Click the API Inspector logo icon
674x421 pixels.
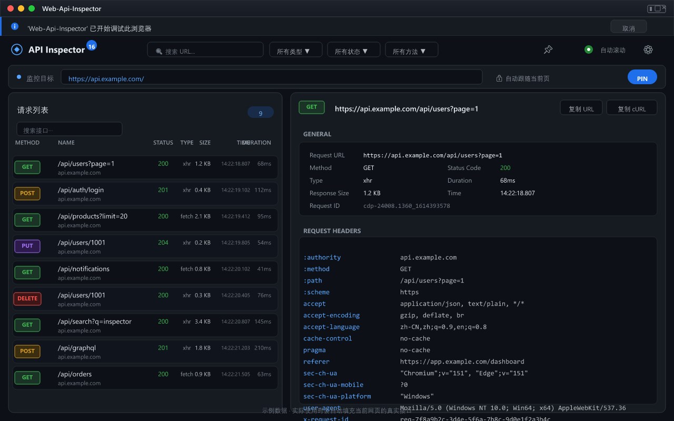17,49
